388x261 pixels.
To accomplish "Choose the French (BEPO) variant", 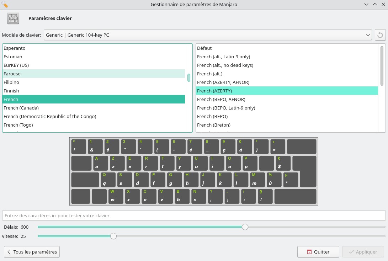I will pos(287,117).
